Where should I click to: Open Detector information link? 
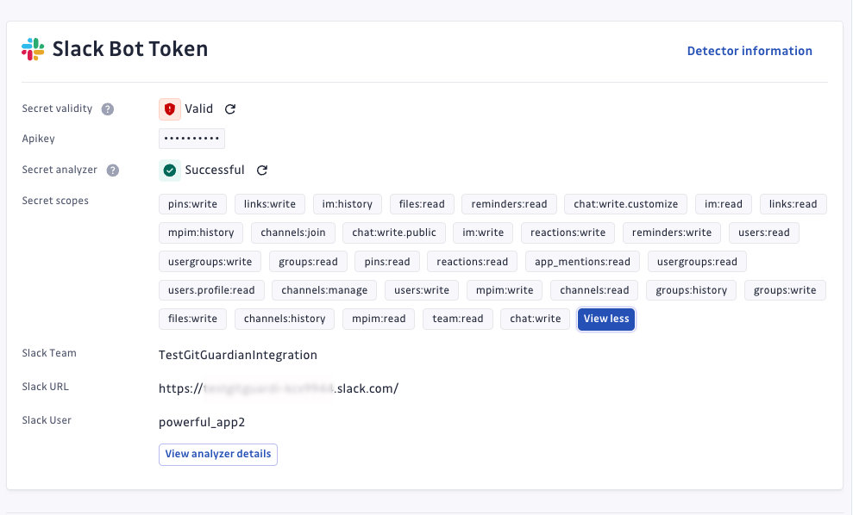[750, 51]
